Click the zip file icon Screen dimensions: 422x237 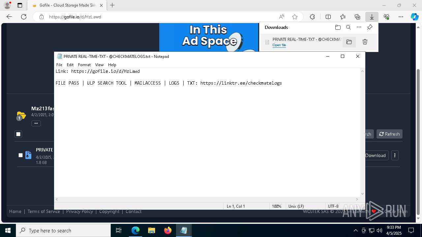coord(28,155)
